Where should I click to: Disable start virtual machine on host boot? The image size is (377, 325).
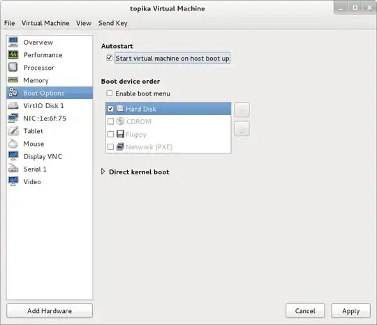tap(110, 58)
